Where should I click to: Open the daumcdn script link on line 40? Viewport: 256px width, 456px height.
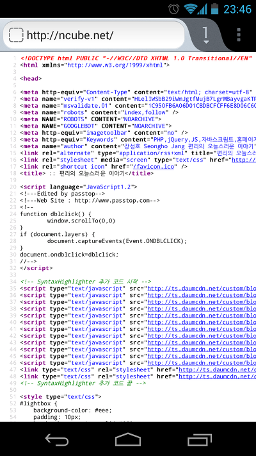(x=202, y=323)
